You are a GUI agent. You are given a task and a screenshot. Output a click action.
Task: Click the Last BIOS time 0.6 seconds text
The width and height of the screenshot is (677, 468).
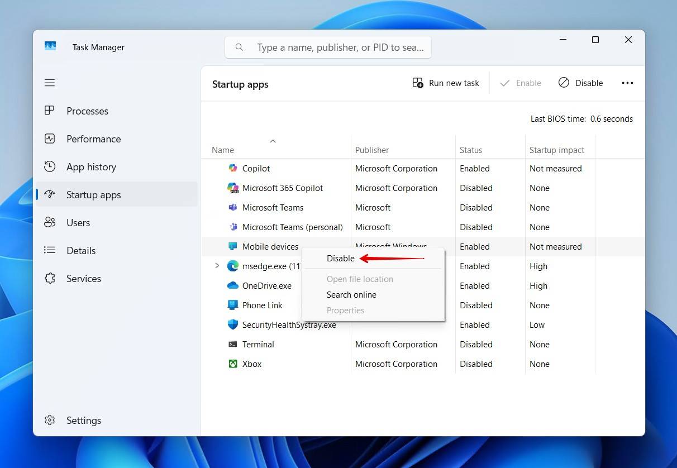[581, 118]
